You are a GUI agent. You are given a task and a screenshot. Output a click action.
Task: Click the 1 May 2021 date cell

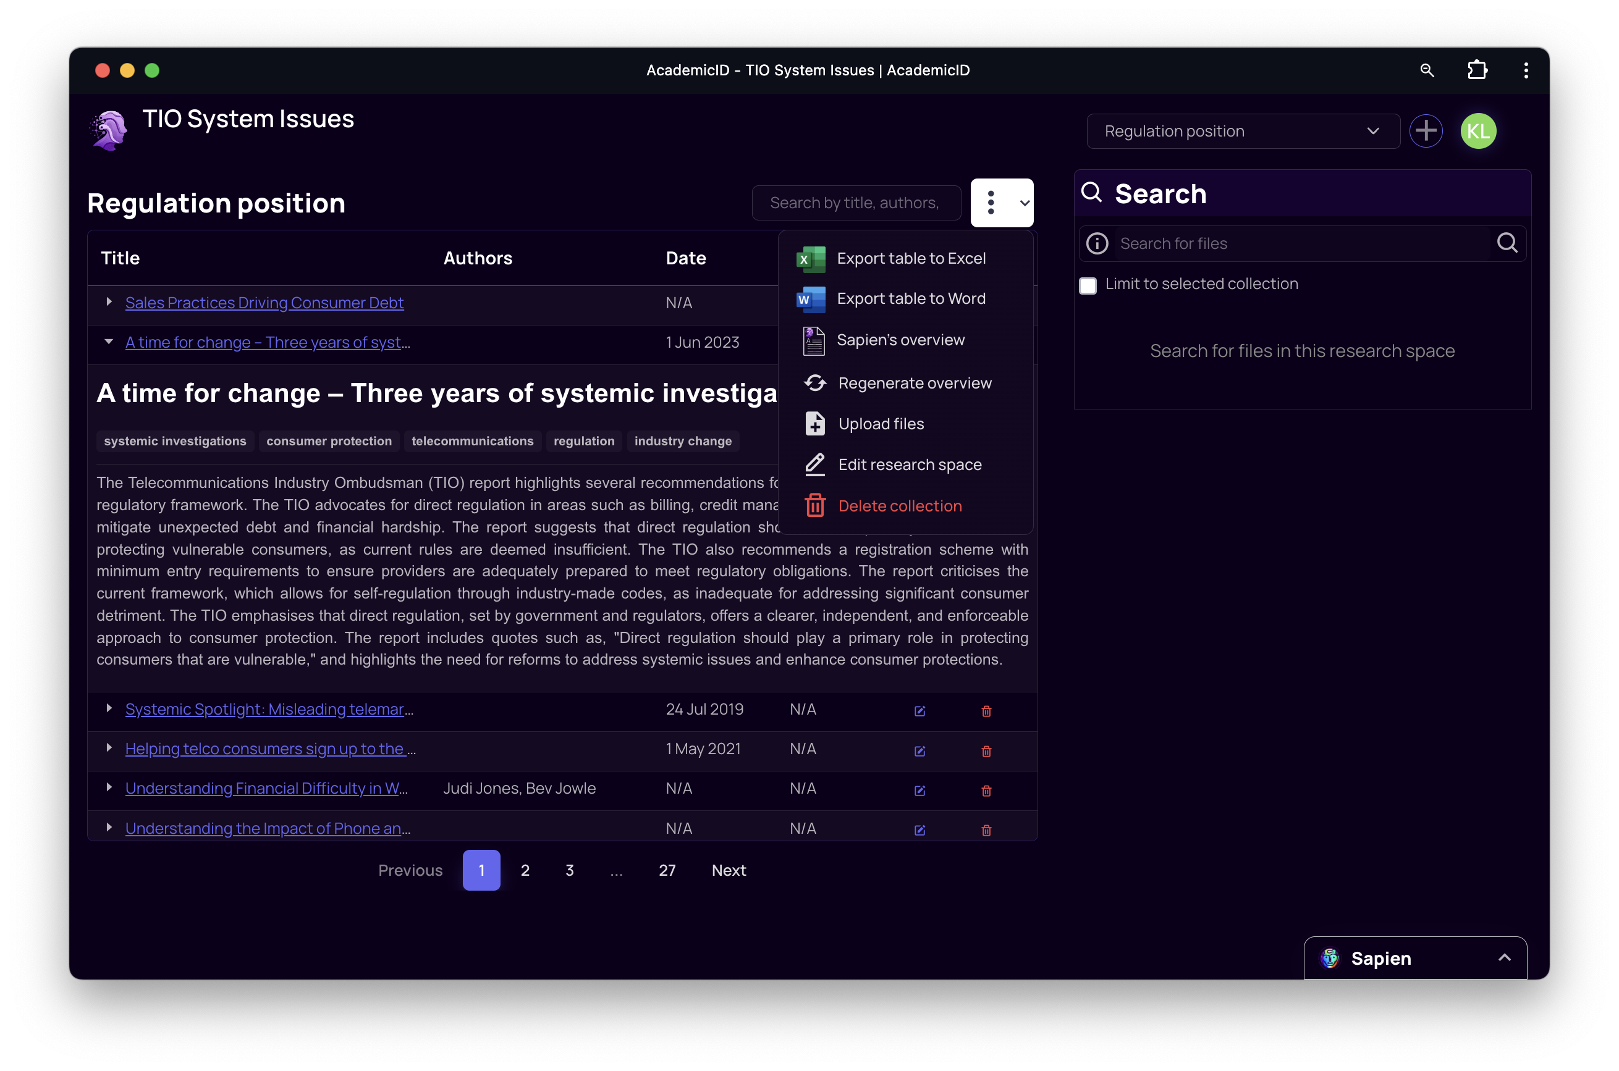[x=703, y=749]
